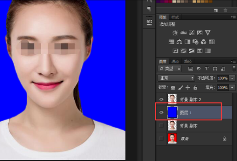Screen dimensions: 237x161
Task: Open the 填充 slider arrow
Action: tap(232, 88)
